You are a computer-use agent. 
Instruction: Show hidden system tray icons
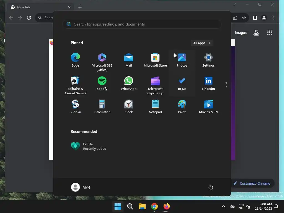[224, 206]
